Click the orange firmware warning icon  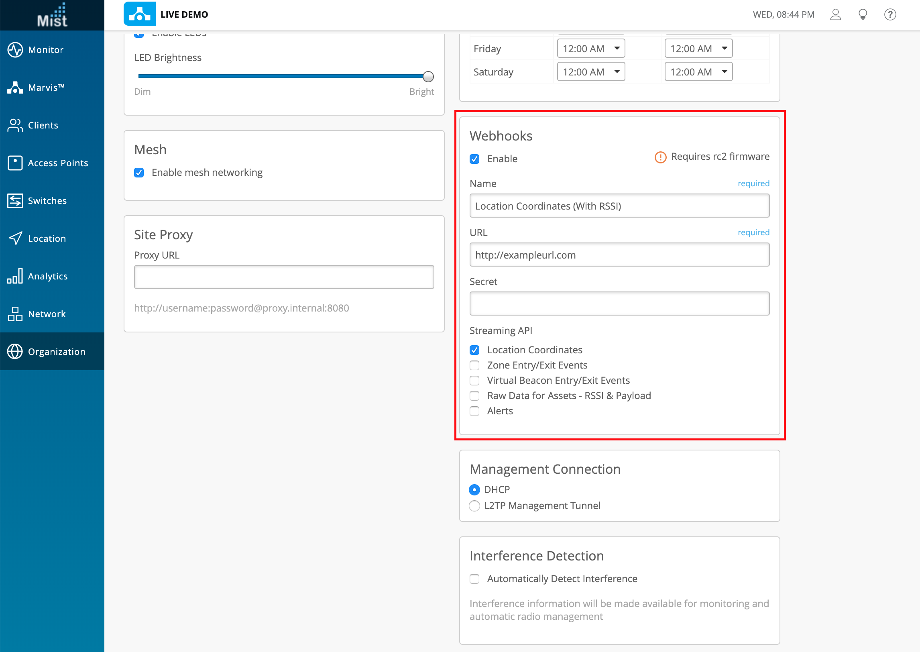(660, 157)
